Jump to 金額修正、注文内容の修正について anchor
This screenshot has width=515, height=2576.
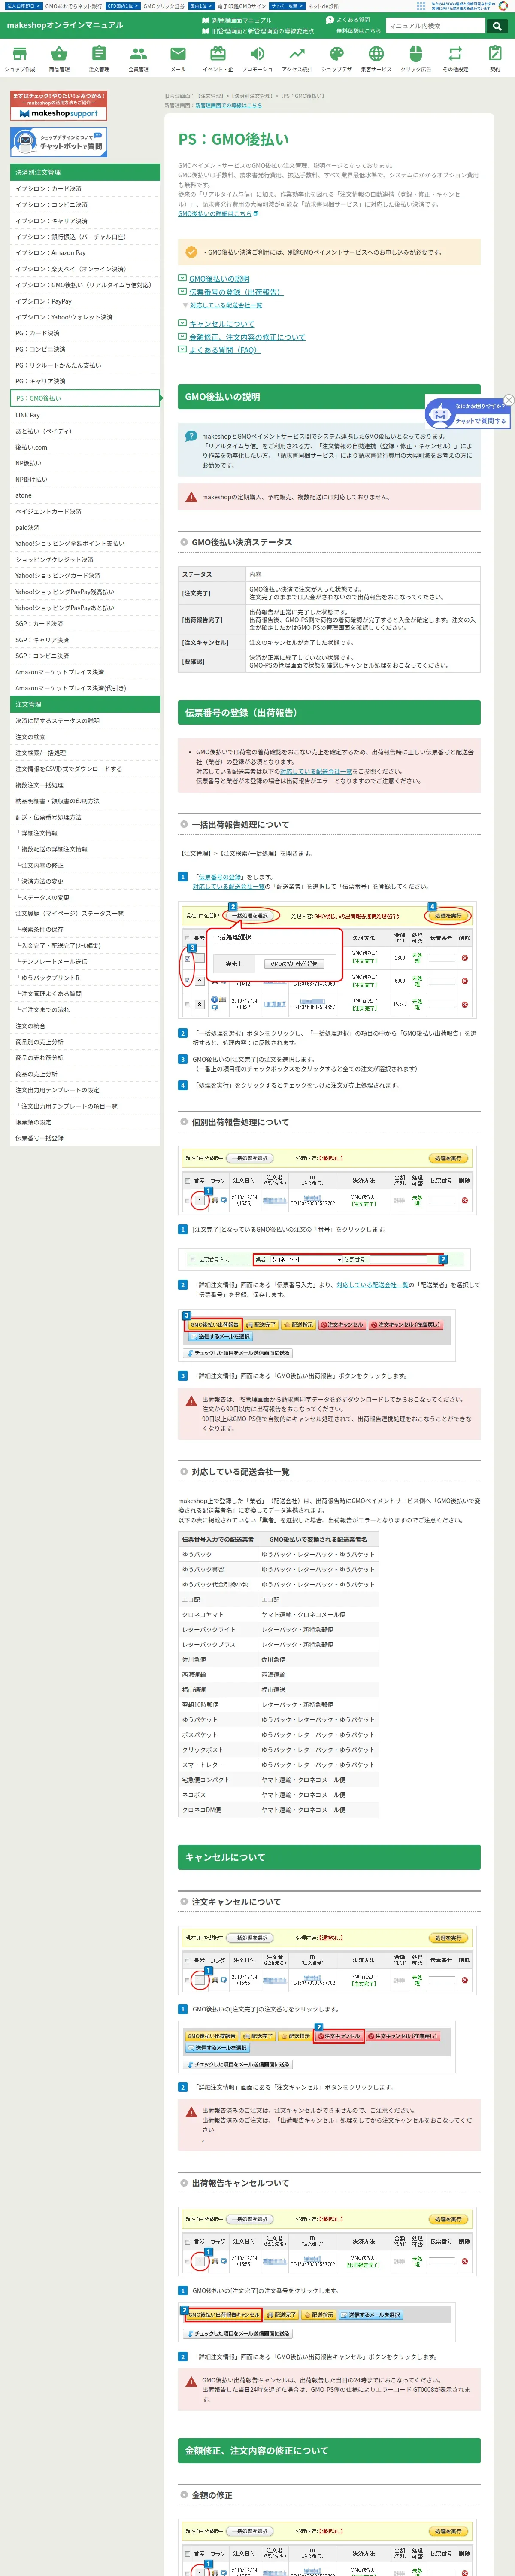(247, 337)
